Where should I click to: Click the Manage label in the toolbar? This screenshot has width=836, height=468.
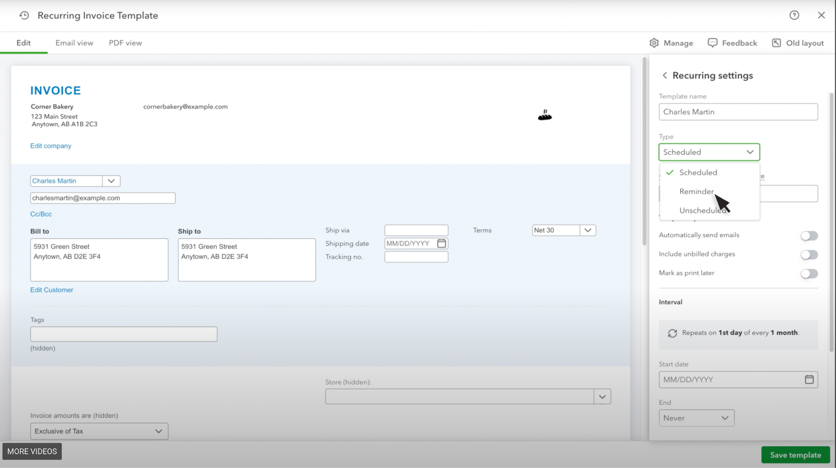[678, 43]
